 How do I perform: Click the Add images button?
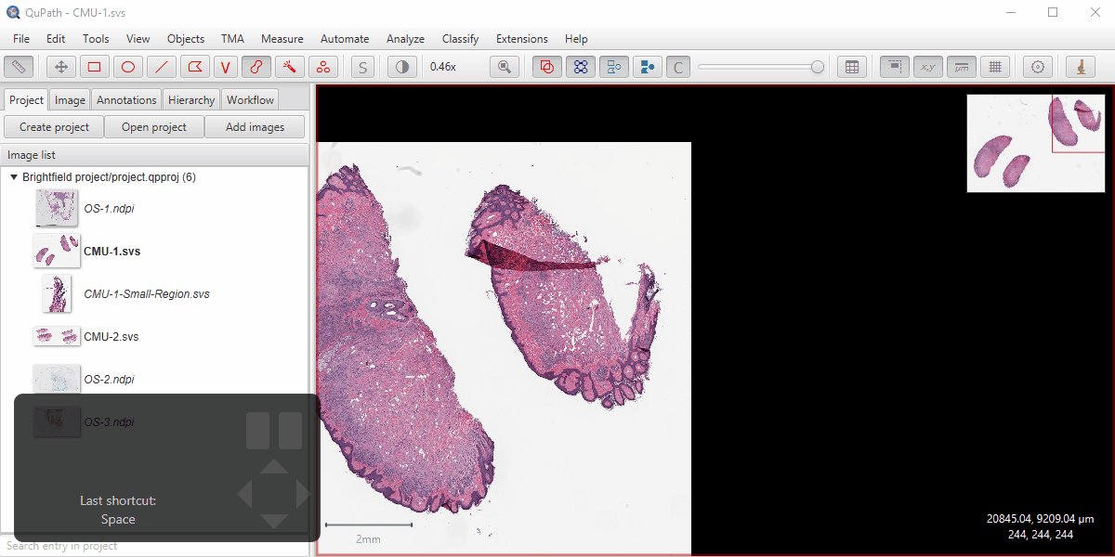pyautogui.click(x=255, y=127)
